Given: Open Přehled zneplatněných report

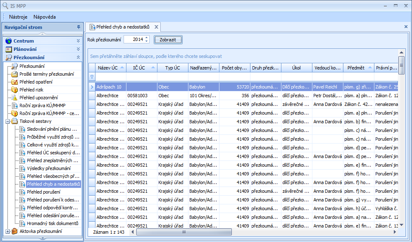Looking at the screenshot, I should click(x=52, y=161).
